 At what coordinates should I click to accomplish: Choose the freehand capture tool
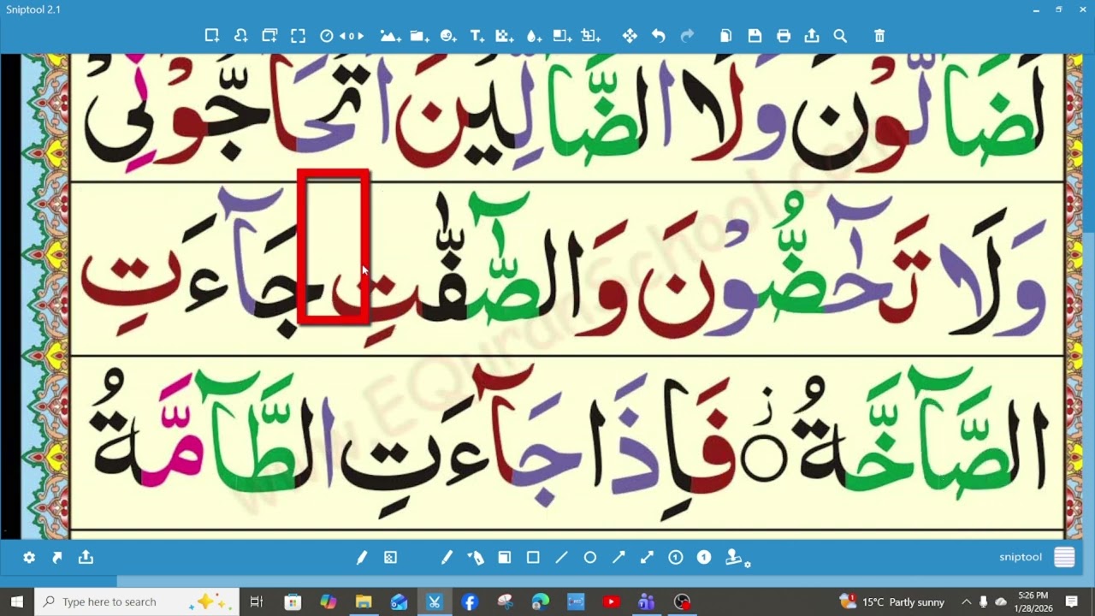pyautogui.click(x=240, y=36)
